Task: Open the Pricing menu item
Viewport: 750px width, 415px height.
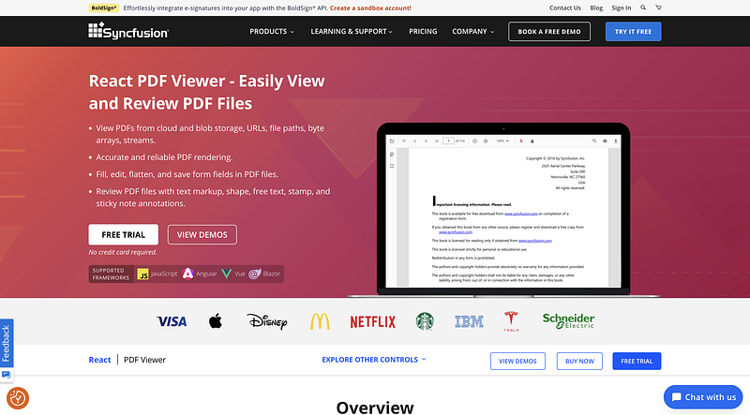Action: (x=423, y=32)
